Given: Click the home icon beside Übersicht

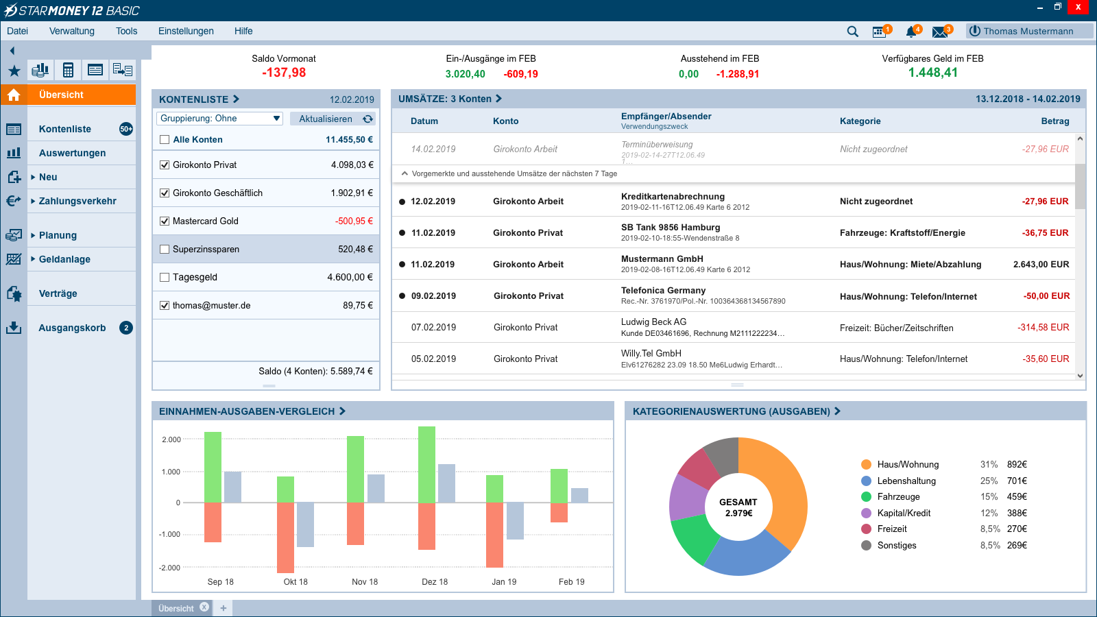Looking at the screenshot, I should point(14,95).
